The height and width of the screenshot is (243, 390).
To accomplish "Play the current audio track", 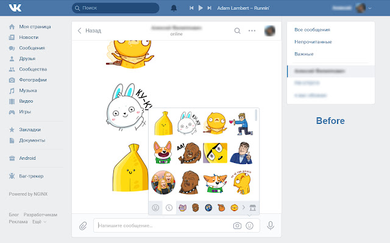I will [x=200, y=8].
